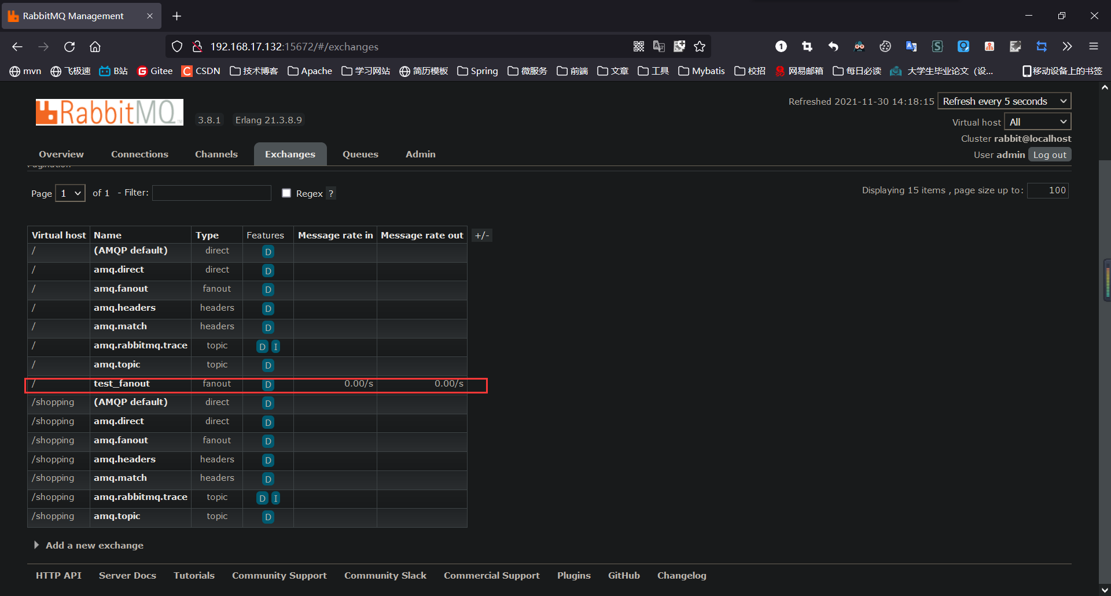Switch to the Connections tab
Image resolution: width=1111 pixels, height=596 pixels.
[139, 154]
